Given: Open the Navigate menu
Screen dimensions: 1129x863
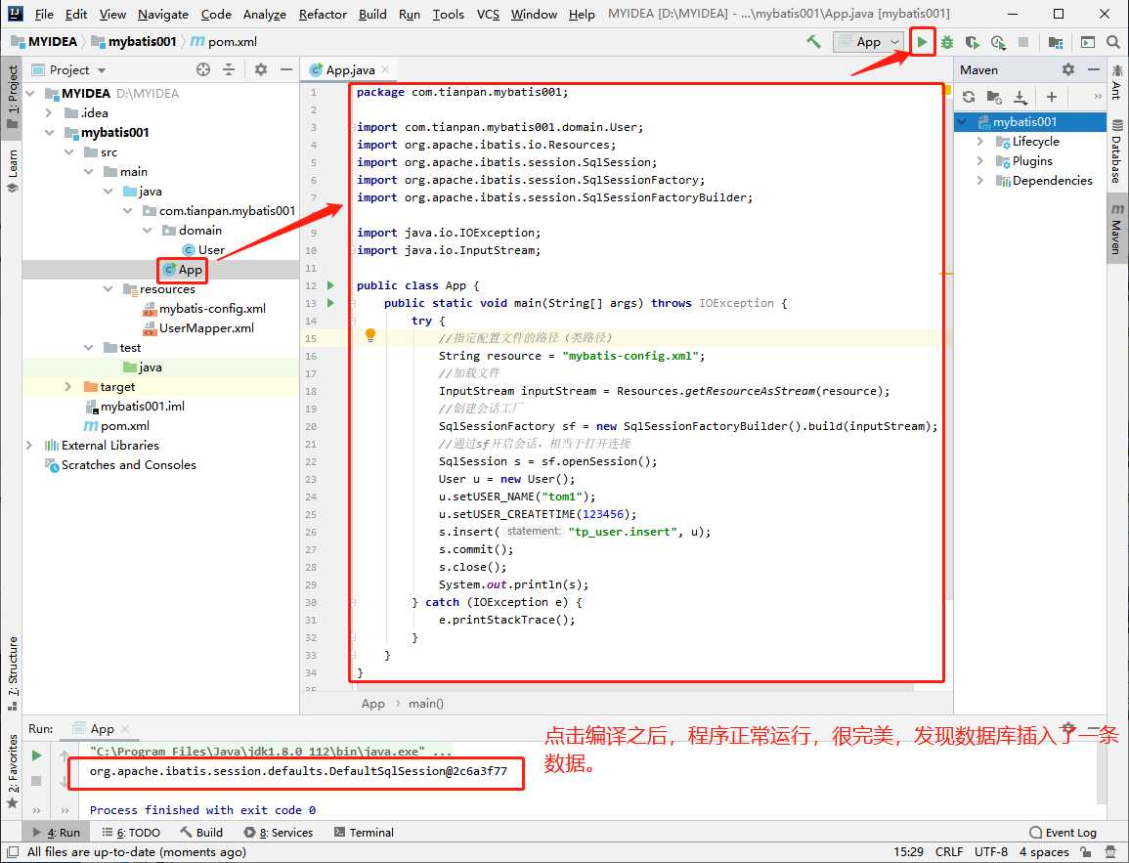Looking at the screenshot, I should 163,15.
